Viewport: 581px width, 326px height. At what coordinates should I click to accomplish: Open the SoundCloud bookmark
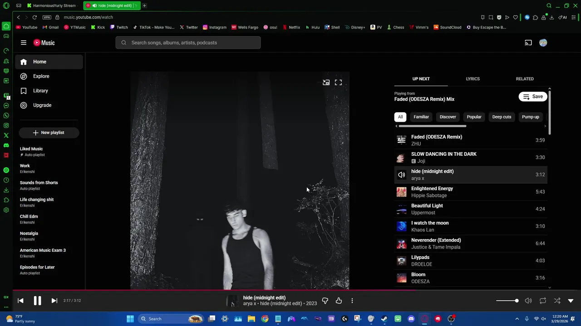coord(447,27)
